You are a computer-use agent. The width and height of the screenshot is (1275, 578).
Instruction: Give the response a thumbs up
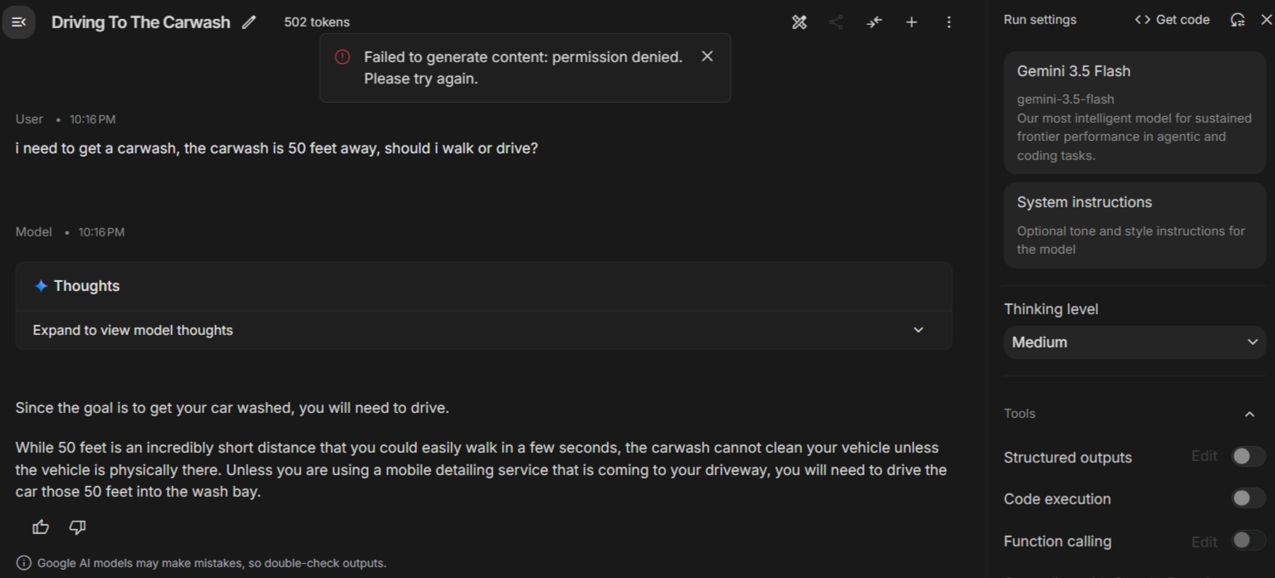41,527
